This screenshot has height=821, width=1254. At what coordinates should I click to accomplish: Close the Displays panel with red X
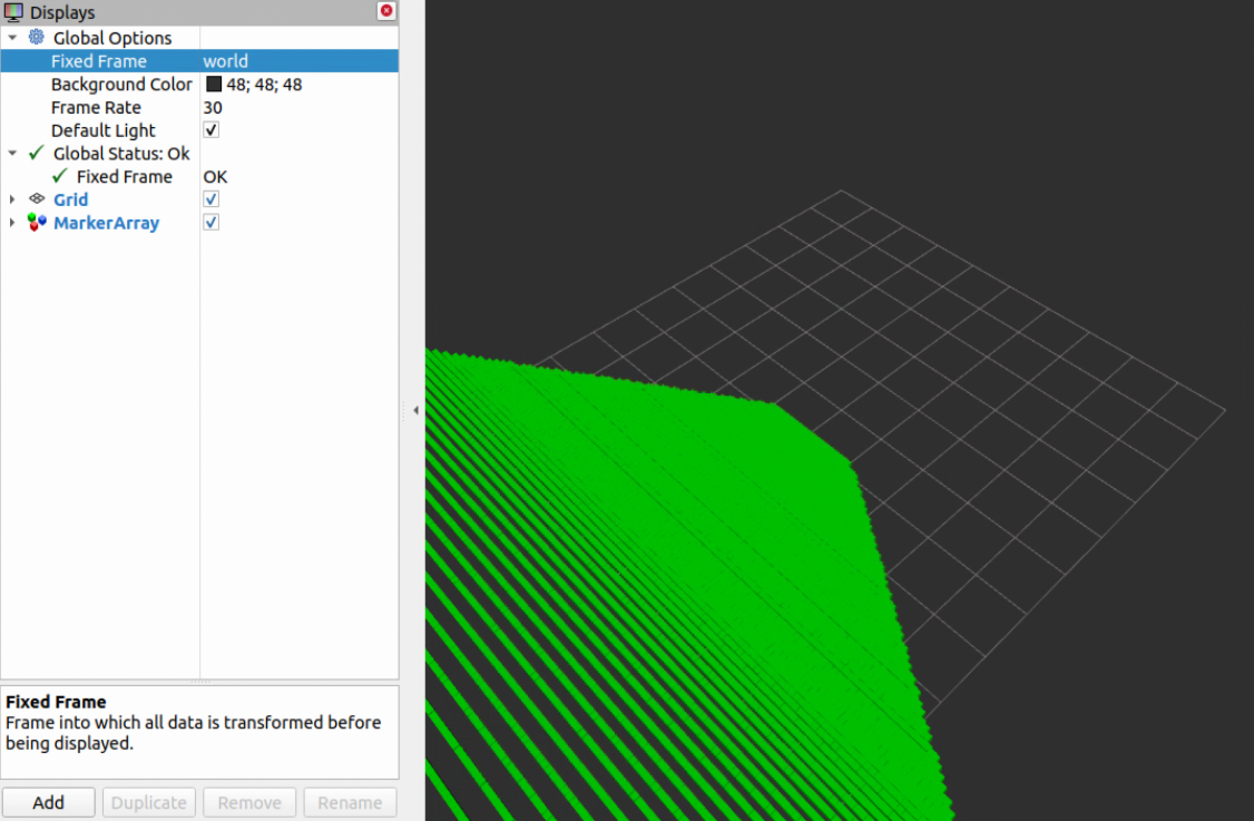tap(386, 11)
